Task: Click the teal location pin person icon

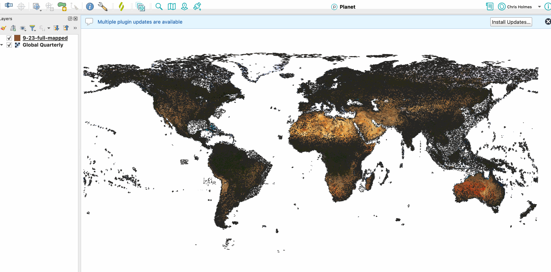Action: [x=184, y=7]
